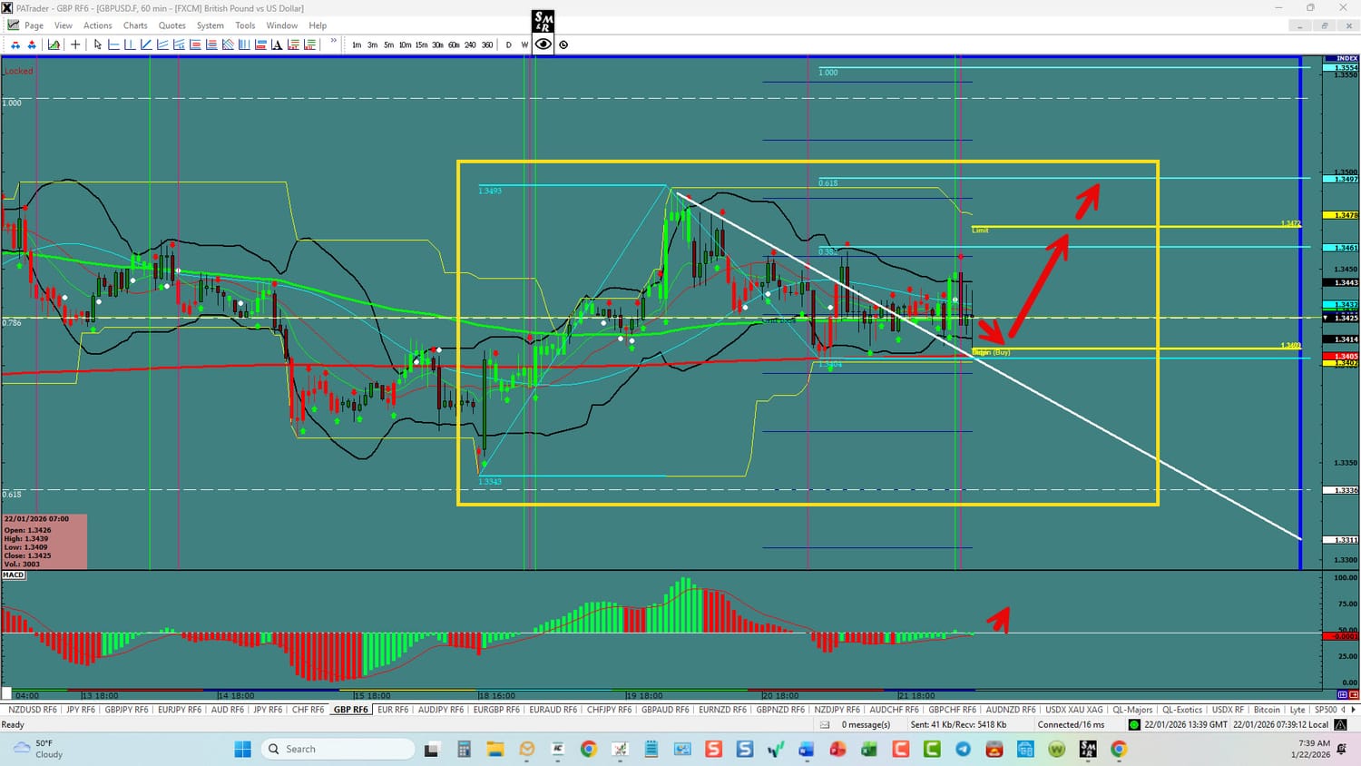Select the QL-Majors tab
The width and height of the screenshot is (1361, 766).
1132,710
